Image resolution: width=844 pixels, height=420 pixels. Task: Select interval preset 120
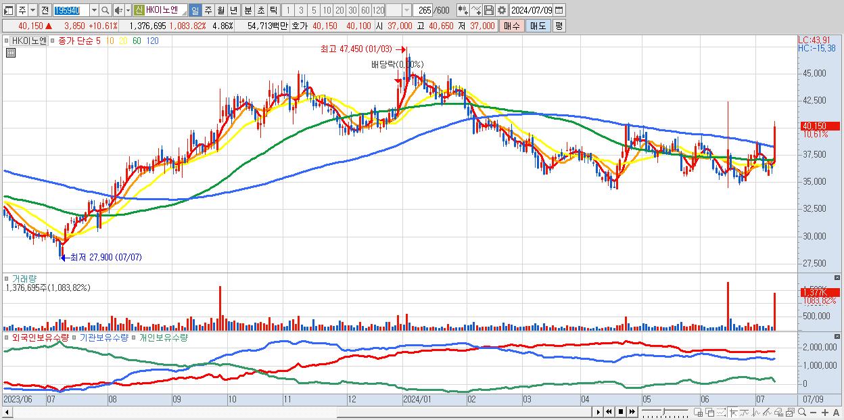pyautogui.click(x=379, y=10)
